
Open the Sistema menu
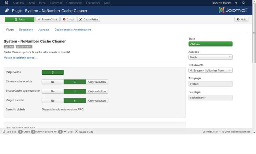[x=18, y=3]
